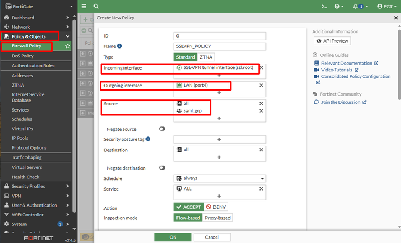Image resolution: width=401 pixels, height=243 pixels.
Task: Open the hamburger menu icon
Action: [x=84, y=6]
